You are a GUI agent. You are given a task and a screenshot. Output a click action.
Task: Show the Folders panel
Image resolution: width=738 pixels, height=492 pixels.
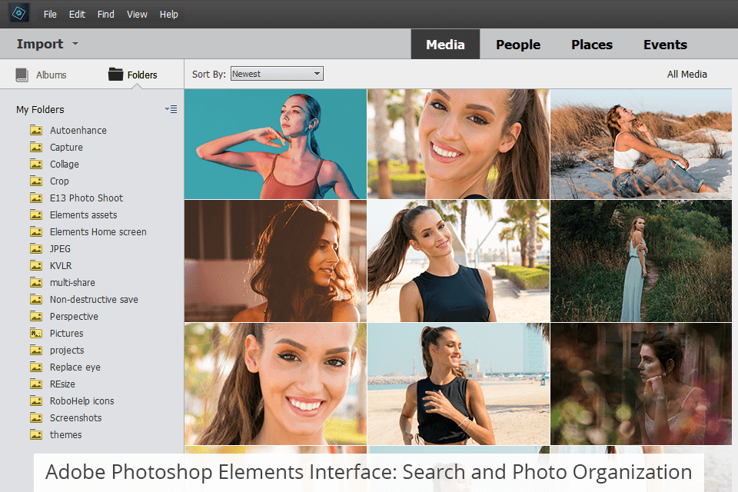pyautogui.click(x=133, y=75)
